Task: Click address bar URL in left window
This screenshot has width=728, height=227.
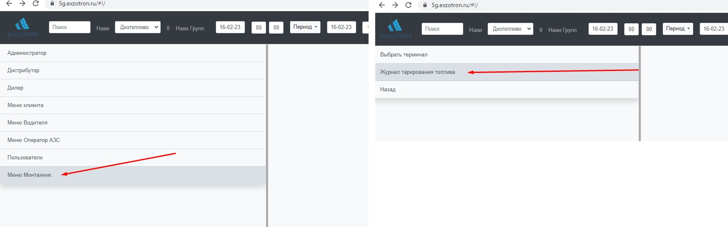Action: 82,3
